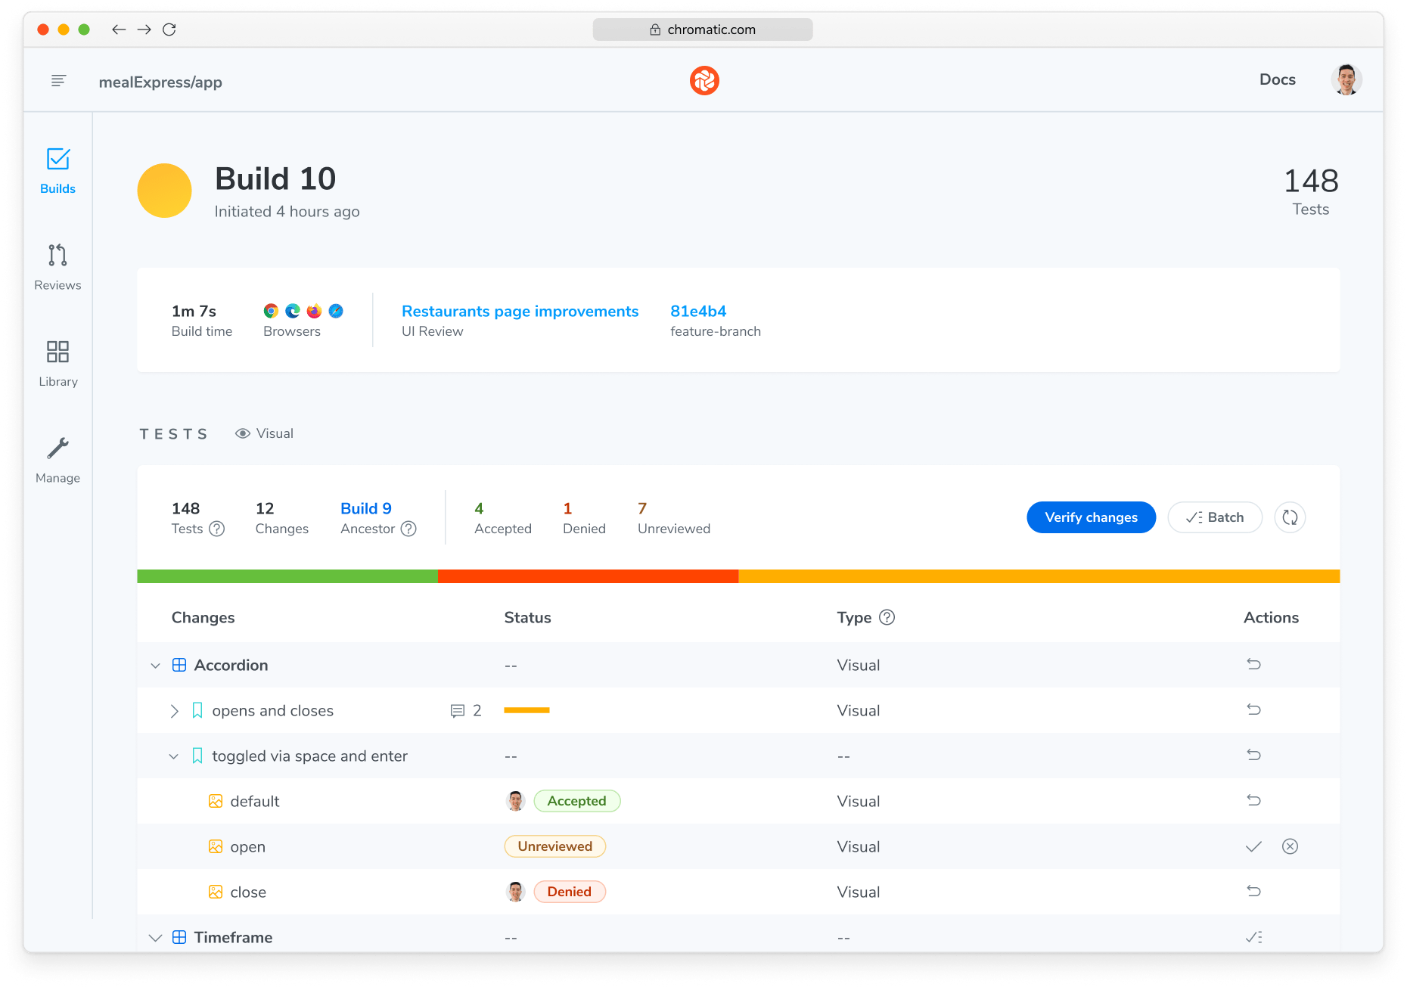1407x987 pixels.
Task: Open Manage in the sidebar
Action: click(57, 461)
